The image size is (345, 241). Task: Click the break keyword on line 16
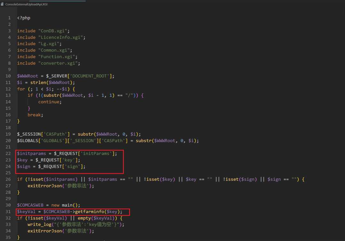(x=34, y=115)
